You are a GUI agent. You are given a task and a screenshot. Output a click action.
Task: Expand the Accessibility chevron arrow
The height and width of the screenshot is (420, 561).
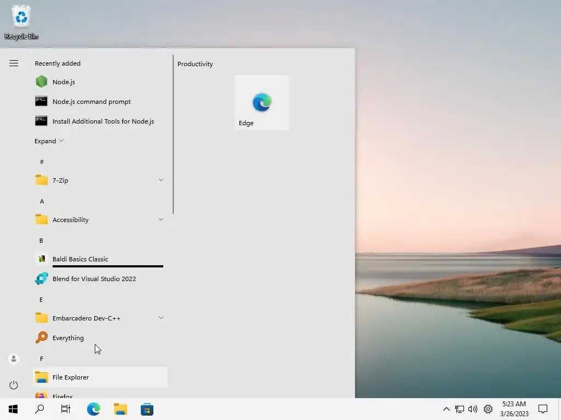[x=161, y=219]
